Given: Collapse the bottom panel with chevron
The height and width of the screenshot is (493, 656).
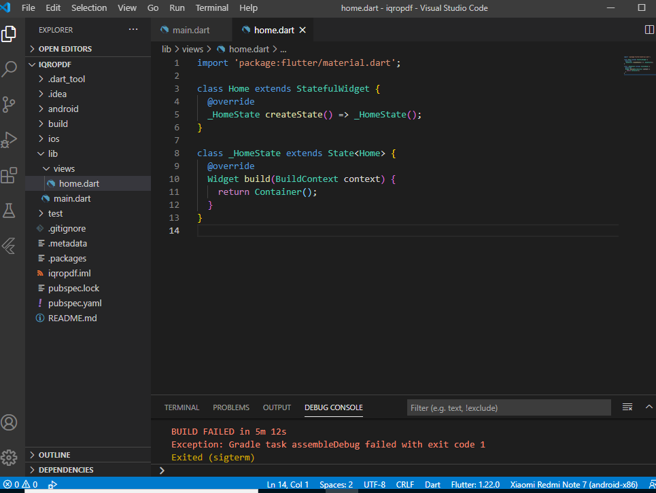Looking at the screenshot, I should (x=649, y=407).
